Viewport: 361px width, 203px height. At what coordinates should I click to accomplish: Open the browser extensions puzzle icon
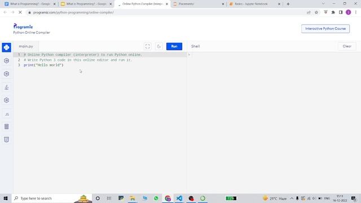point(333,12)
